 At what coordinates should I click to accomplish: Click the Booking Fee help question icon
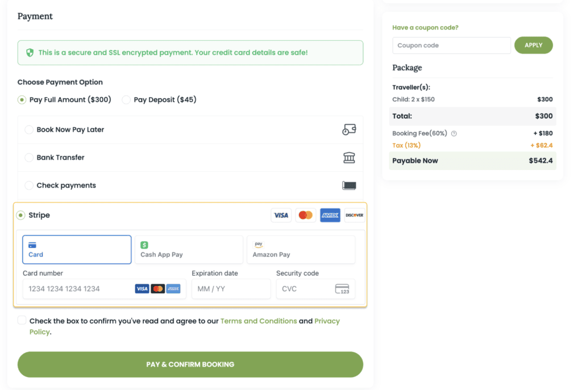pos(454,134)
